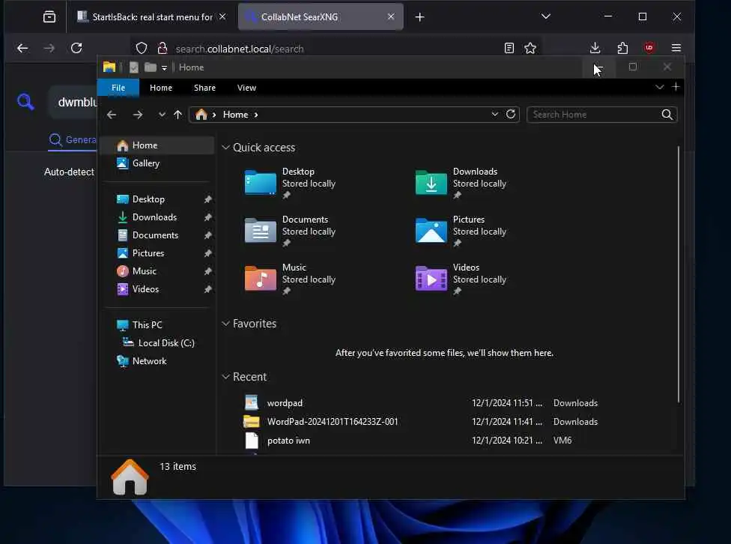The height and width of the screenshot is (544, 731).
Task: Bookmark this page with star icon
Action: pos(530,48)
